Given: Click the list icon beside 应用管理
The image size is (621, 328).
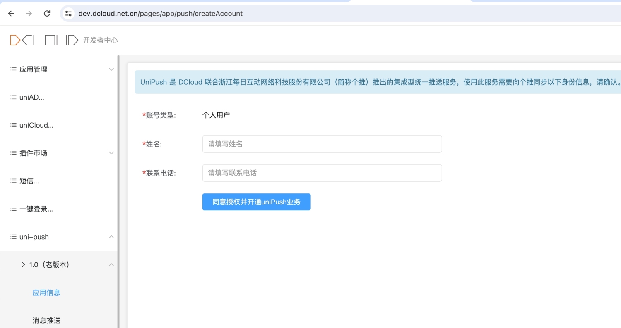Looking at the screenshot, I should coord(13,69).
